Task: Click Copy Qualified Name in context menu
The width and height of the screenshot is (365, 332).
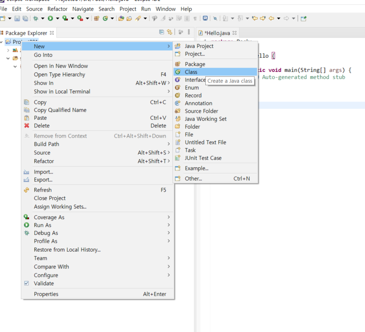Action: (98, 110)
